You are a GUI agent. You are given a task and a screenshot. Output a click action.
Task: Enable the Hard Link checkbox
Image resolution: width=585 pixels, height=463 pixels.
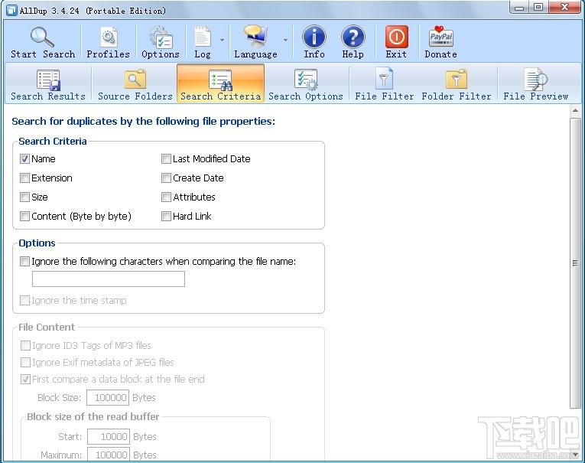pyautogui.click(x=166, y=216)
